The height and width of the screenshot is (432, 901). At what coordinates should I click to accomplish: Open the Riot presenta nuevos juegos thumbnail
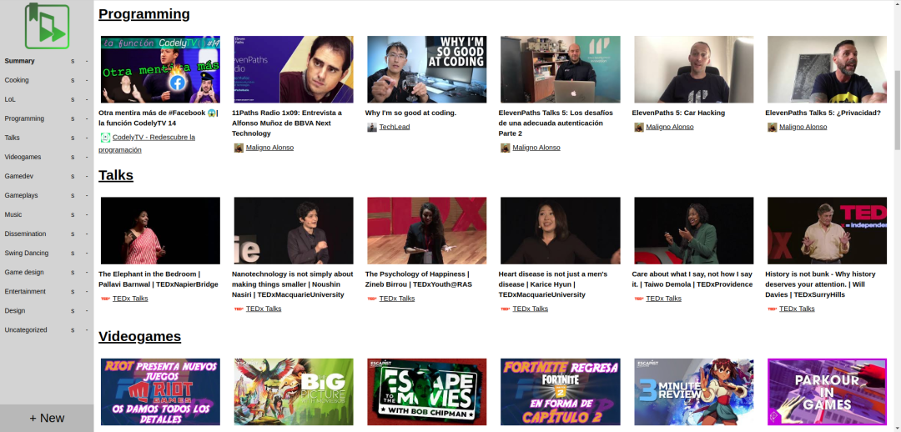[160, 392]
